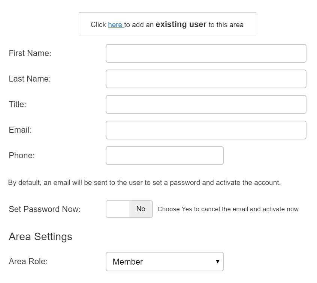Click the 'No' label on password toggle

141,209
